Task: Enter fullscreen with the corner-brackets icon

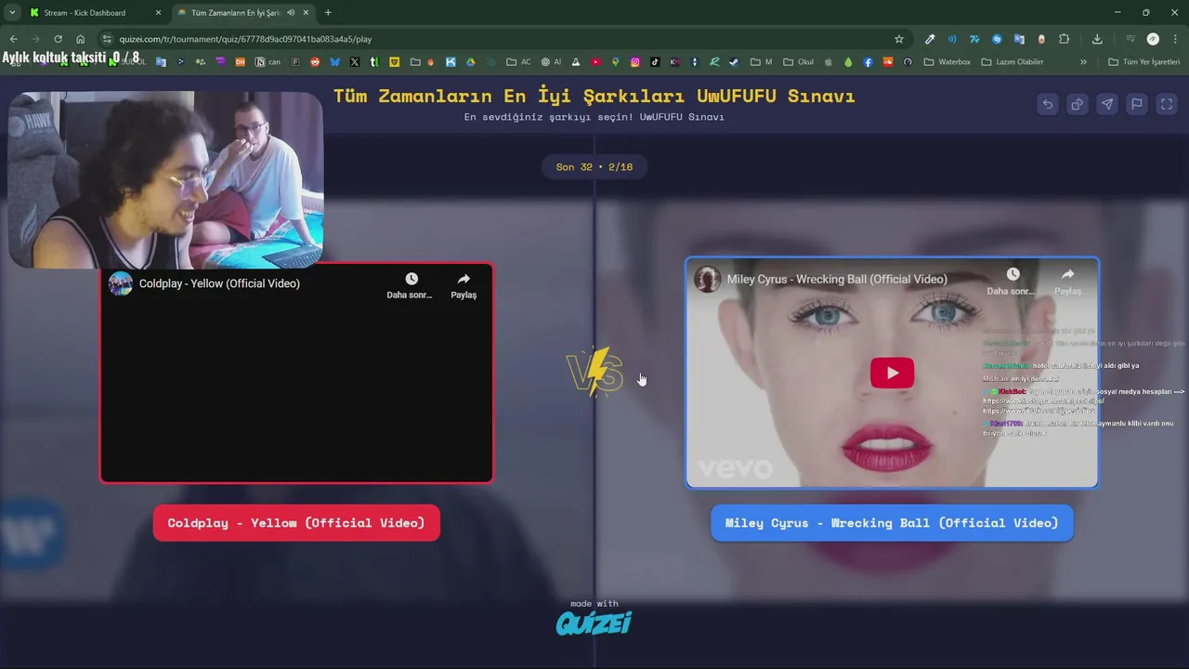Action: (1167, 104)
